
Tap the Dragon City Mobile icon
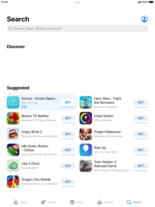click(x=13, y=182)
